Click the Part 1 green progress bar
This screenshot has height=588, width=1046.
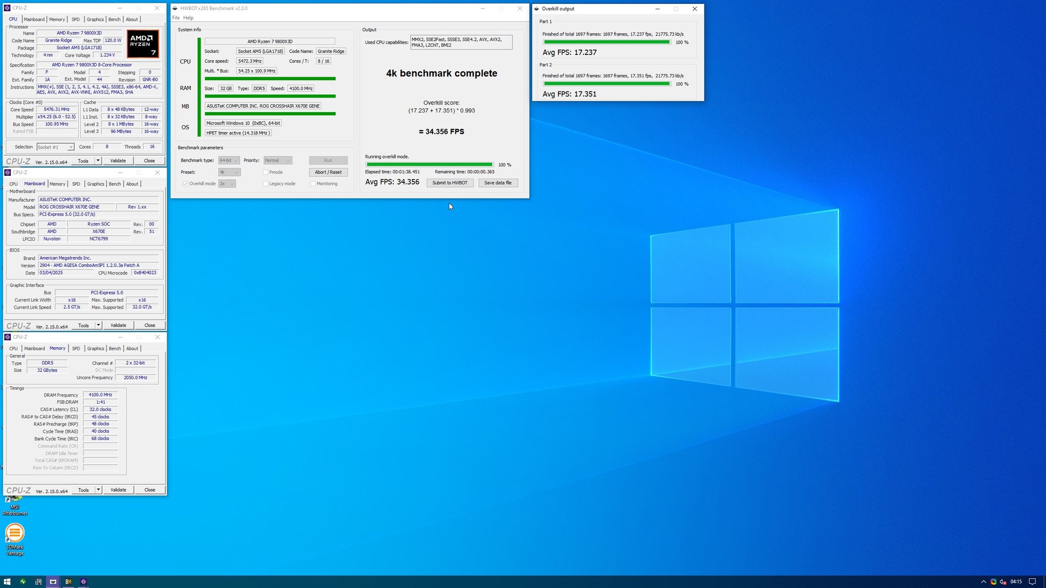point(606,42)
